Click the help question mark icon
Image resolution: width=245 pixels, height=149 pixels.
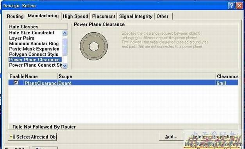(x=231, y=6)
